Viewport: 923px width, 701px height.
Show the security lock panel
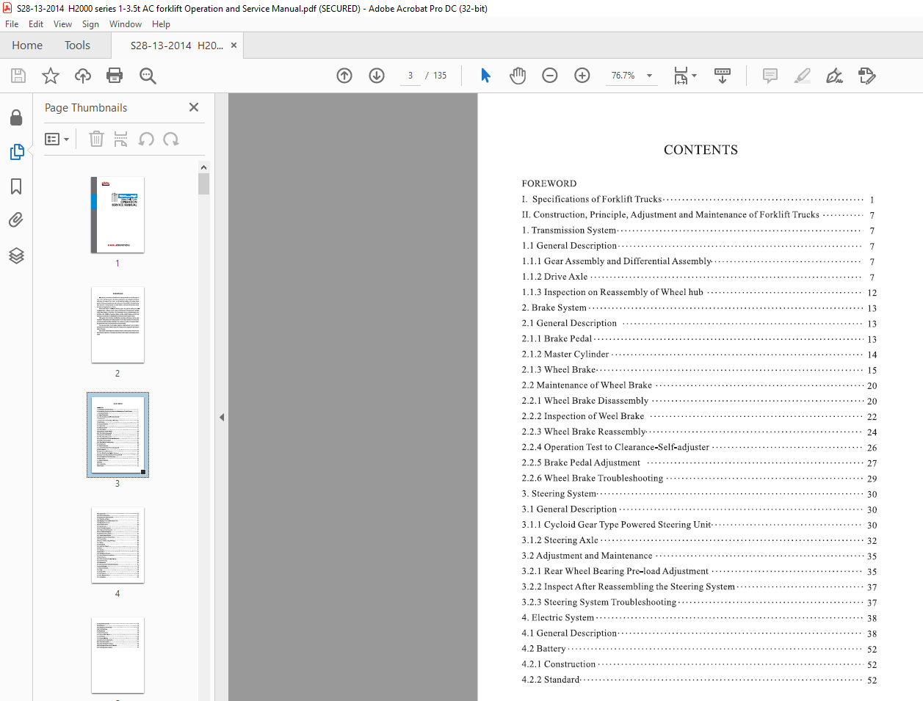[x=16, y=117]
